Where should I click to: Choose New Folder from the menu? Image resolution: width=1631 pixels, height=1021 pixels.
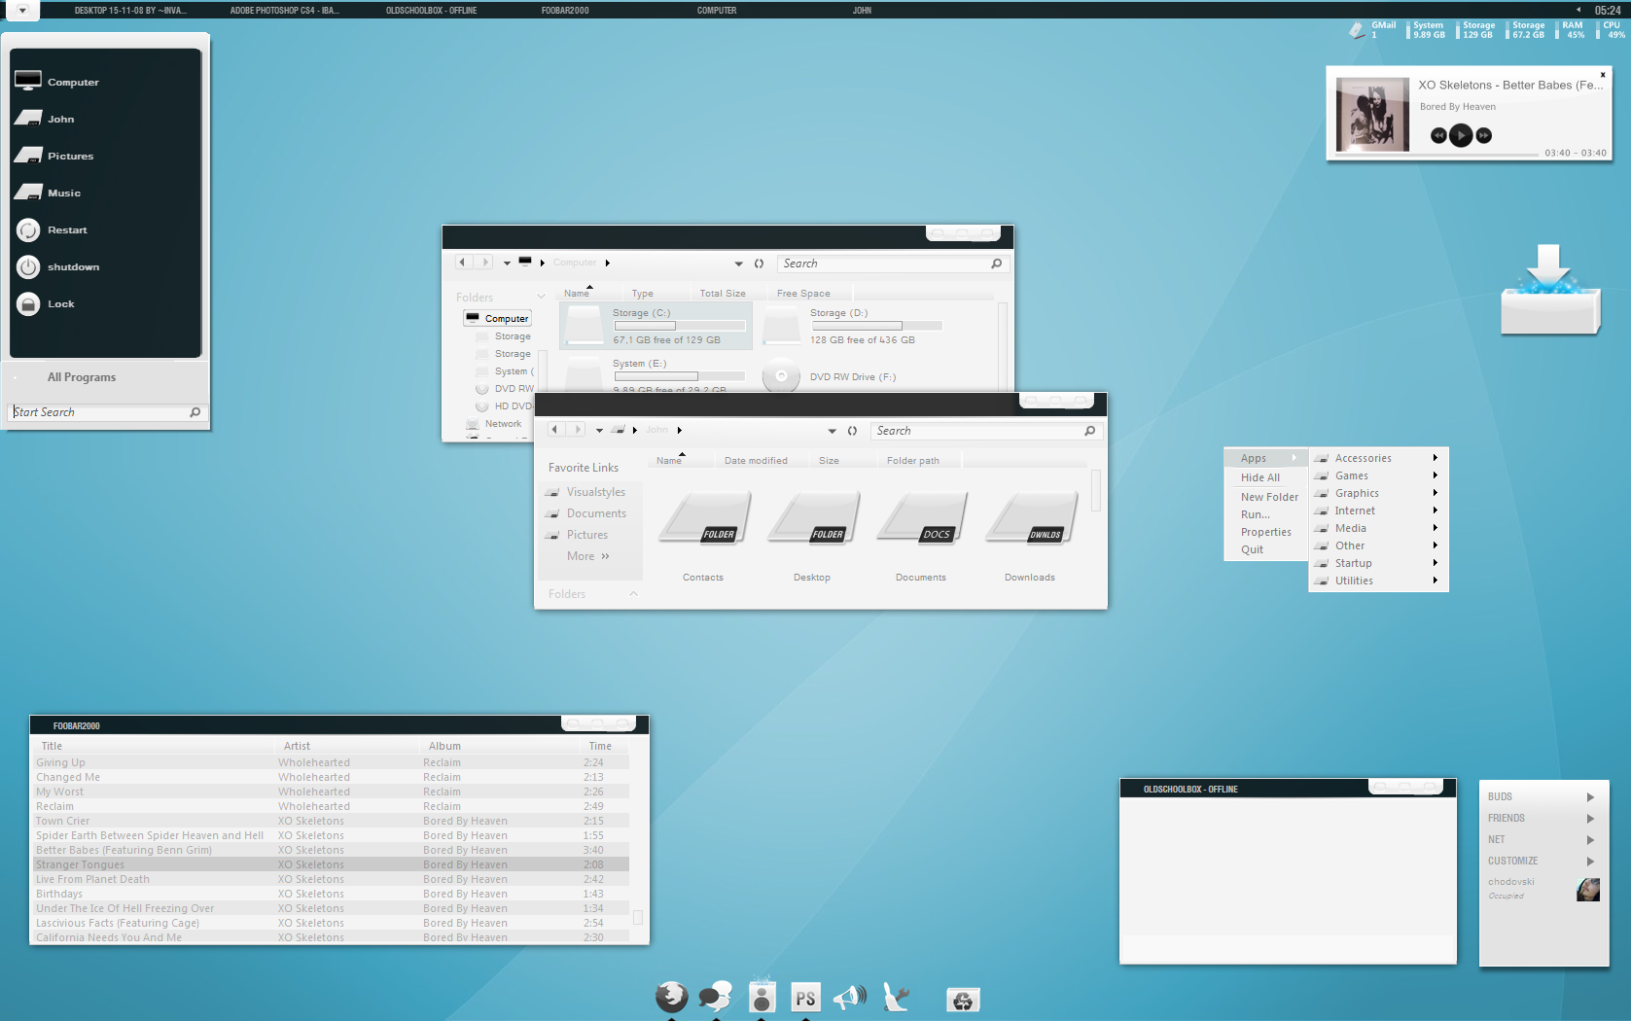(1269, 497)
